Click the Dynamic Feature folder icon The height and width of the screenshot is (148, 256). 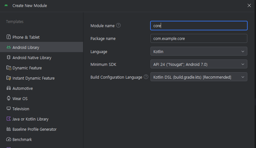9,68
